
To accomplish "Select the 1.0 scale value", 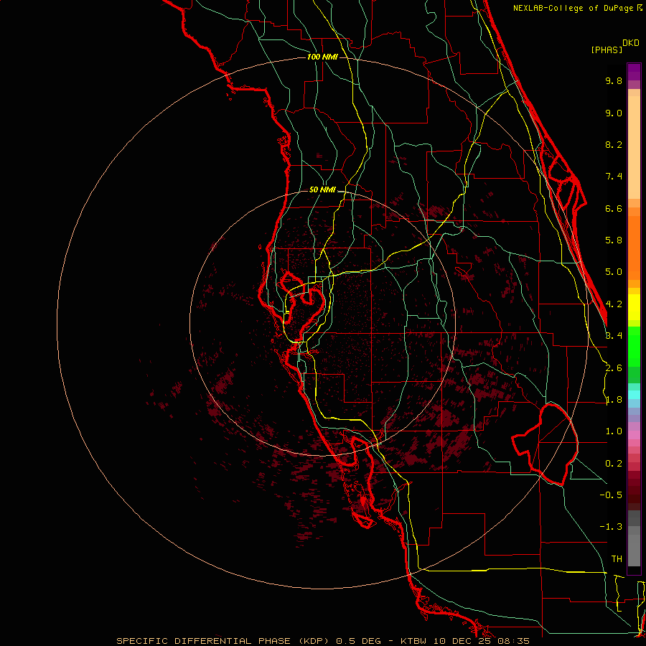I will (614, 431).
